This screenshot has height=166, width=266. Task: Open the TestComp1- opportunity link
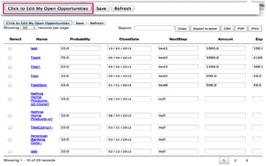click(42, 127)
